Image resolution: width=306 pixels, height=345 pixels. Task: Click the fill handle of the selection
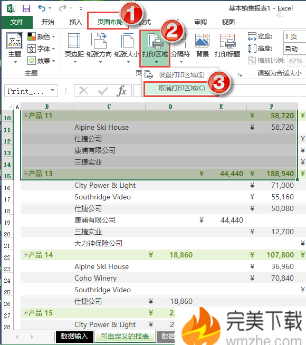(297, 179)
